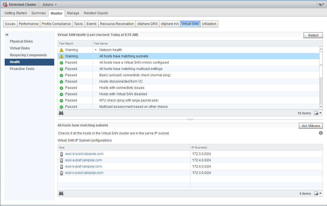Select the Performance tab
The height and width of the screenshot is (206, 327).
(x=28, y=24)
